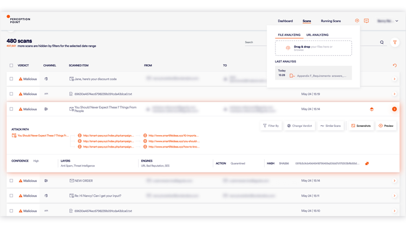The height and width of the screenshot is (228, 406).
Task: Select all scans with header checkbox
Action: 11,65
